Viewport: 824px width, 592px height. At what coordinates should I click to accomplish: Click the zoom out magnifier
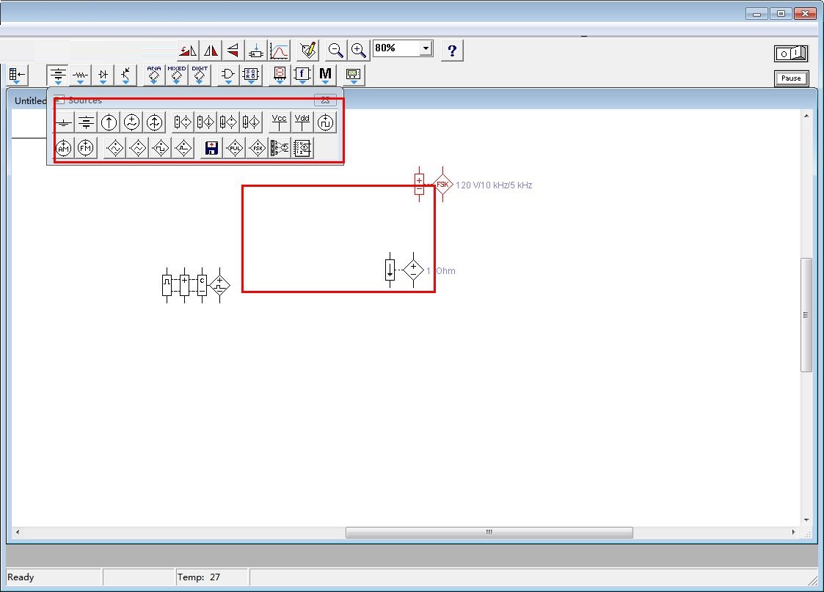(x=336, y=50)
